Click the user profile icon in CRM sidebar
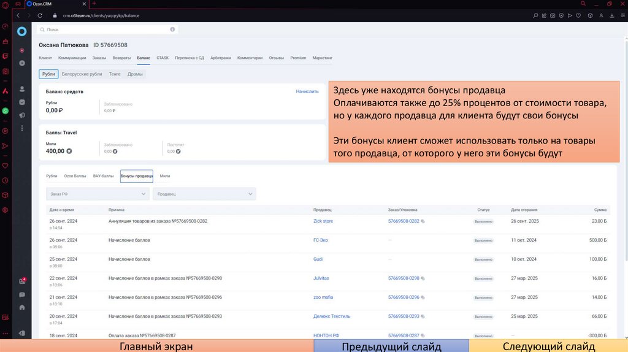 (x=22, y=89)
